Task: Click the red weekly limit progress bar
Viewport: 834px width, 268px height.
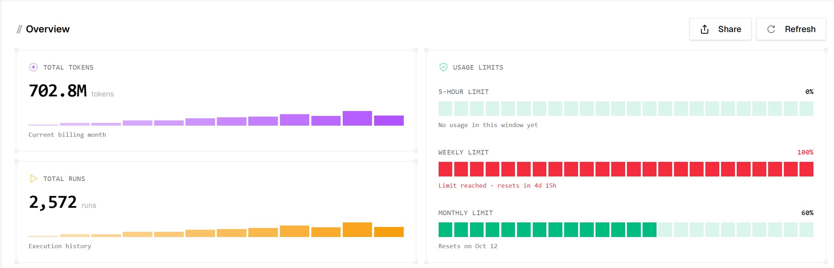Action: click(x=626, y=169)
